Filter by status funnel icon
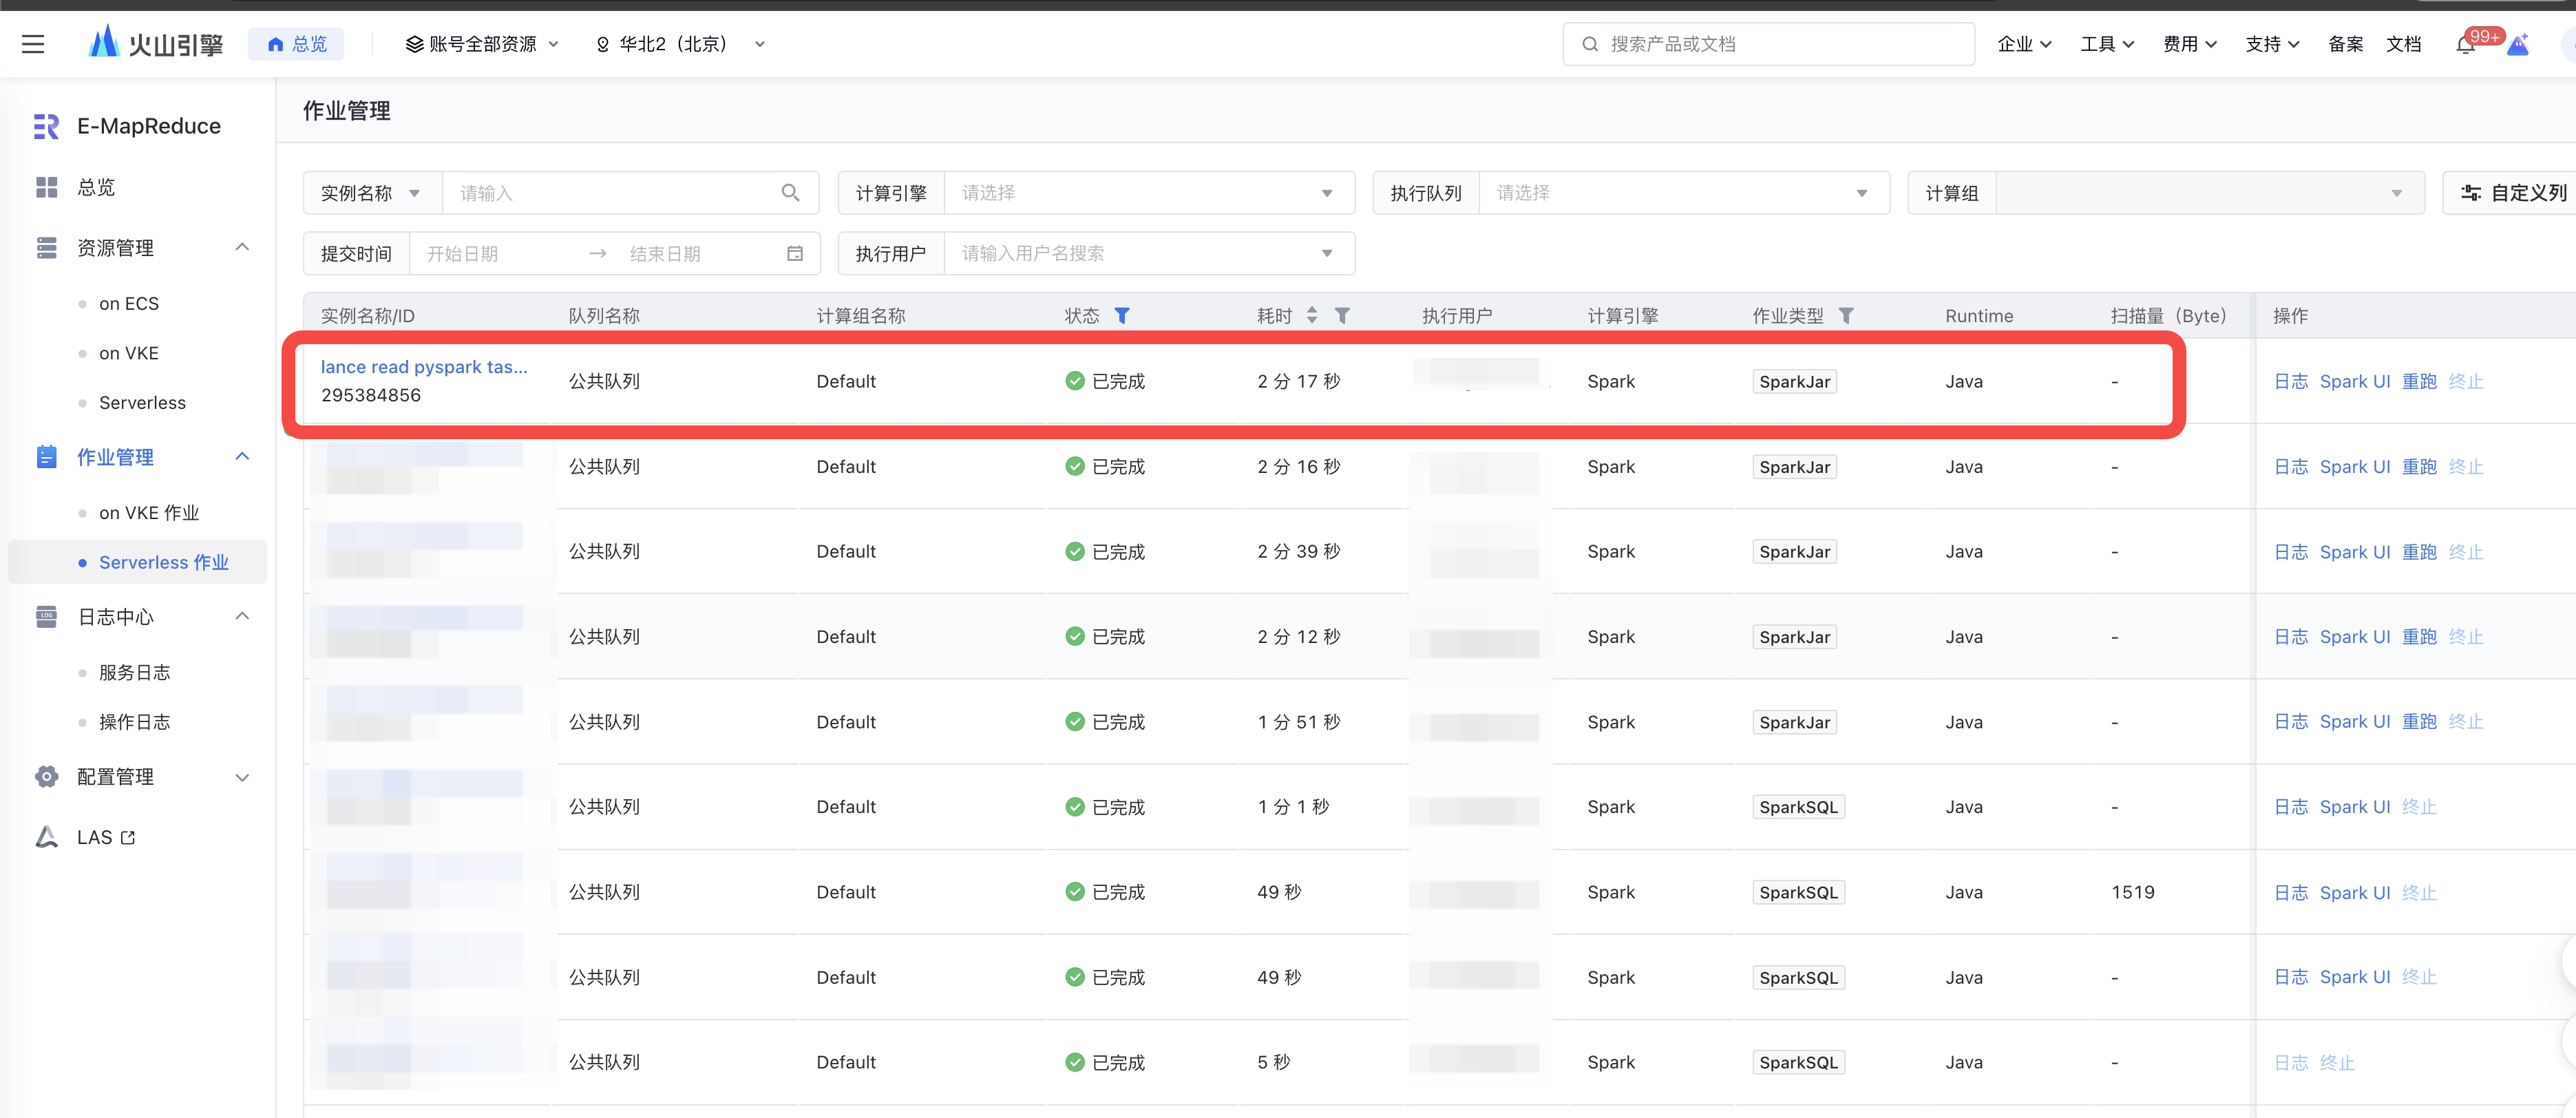Viewport: 2576px width, 1118px height. coord(1122,316)
